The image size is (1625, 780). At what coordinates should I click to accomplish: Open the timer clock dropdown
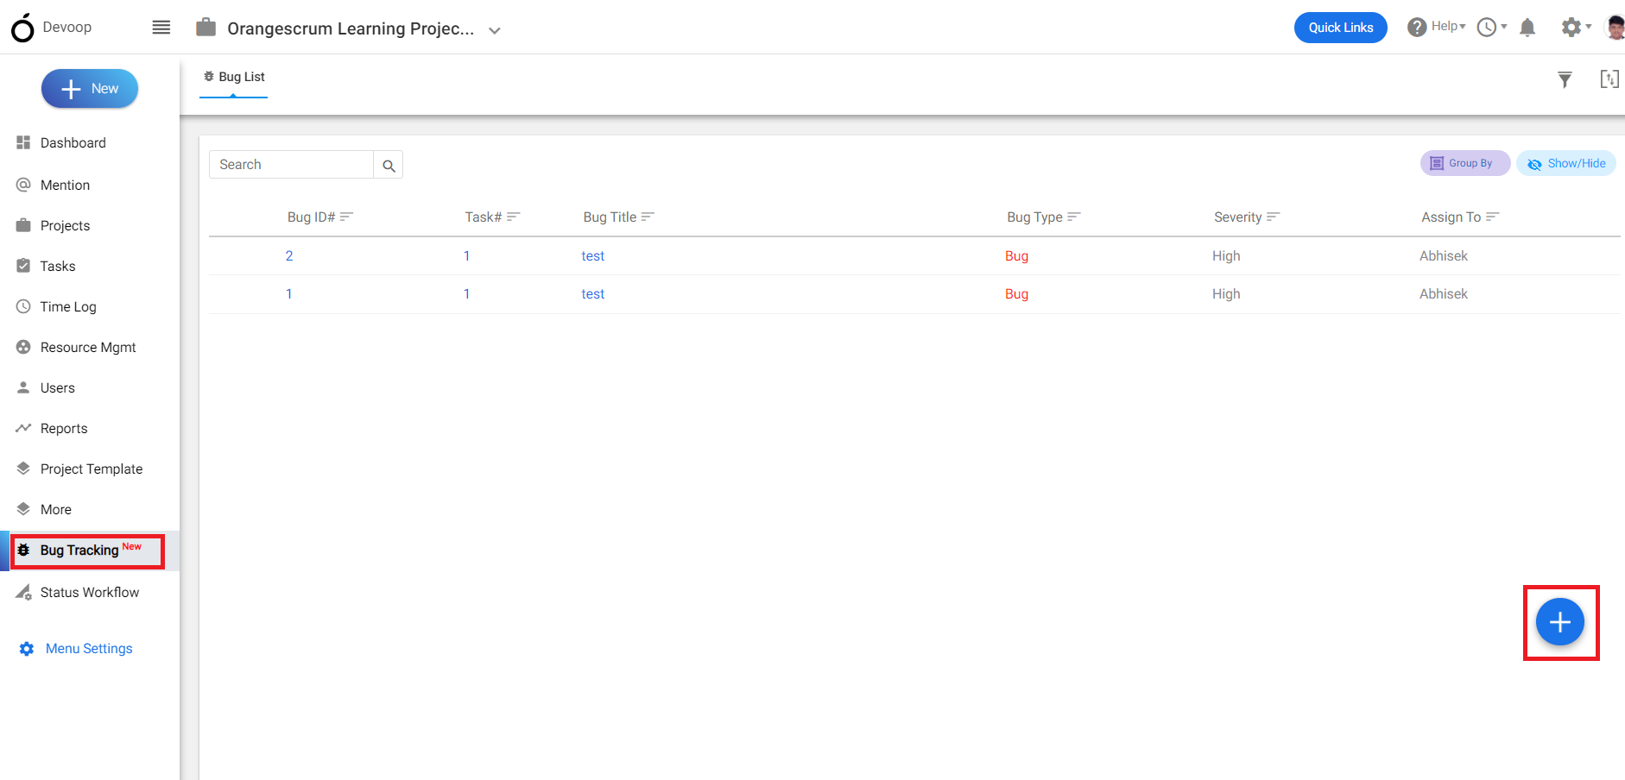point(1491,28)
